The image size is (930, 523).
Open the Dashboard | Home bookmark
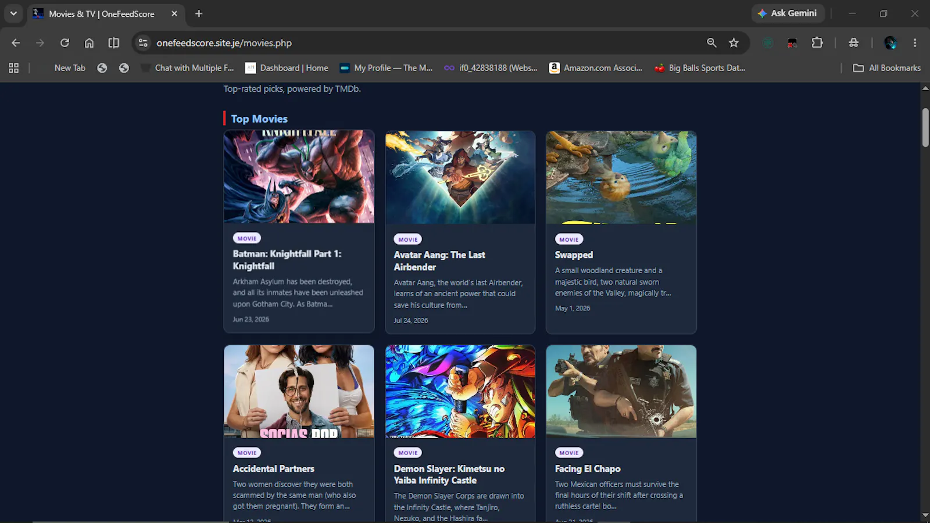[287, 68]
